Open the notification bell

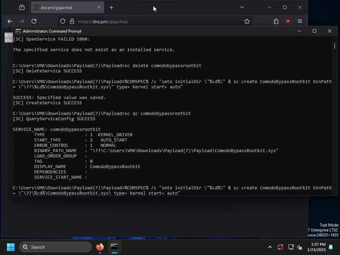331,247
